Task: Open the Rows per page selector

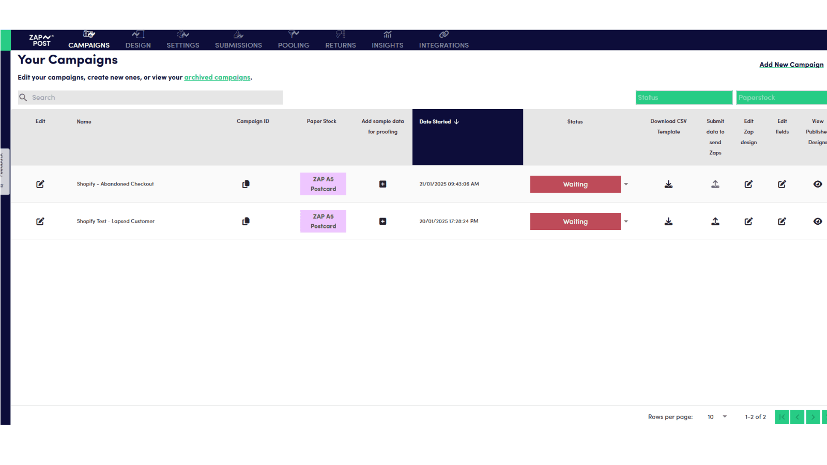Action: point(716,416)
